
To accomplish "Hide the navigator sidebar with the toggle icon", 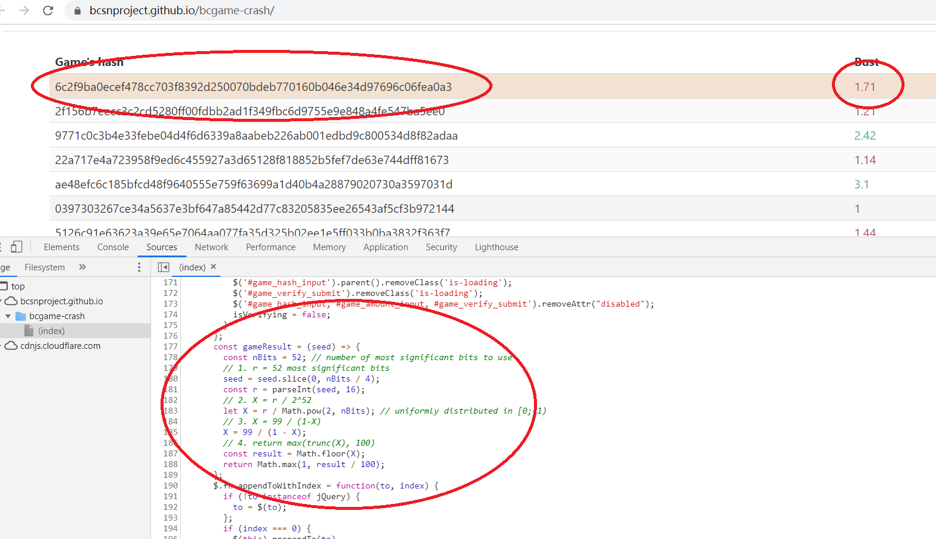I will [x=164, y=267].
